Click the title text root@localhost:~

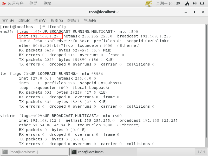tap(104, 12)
